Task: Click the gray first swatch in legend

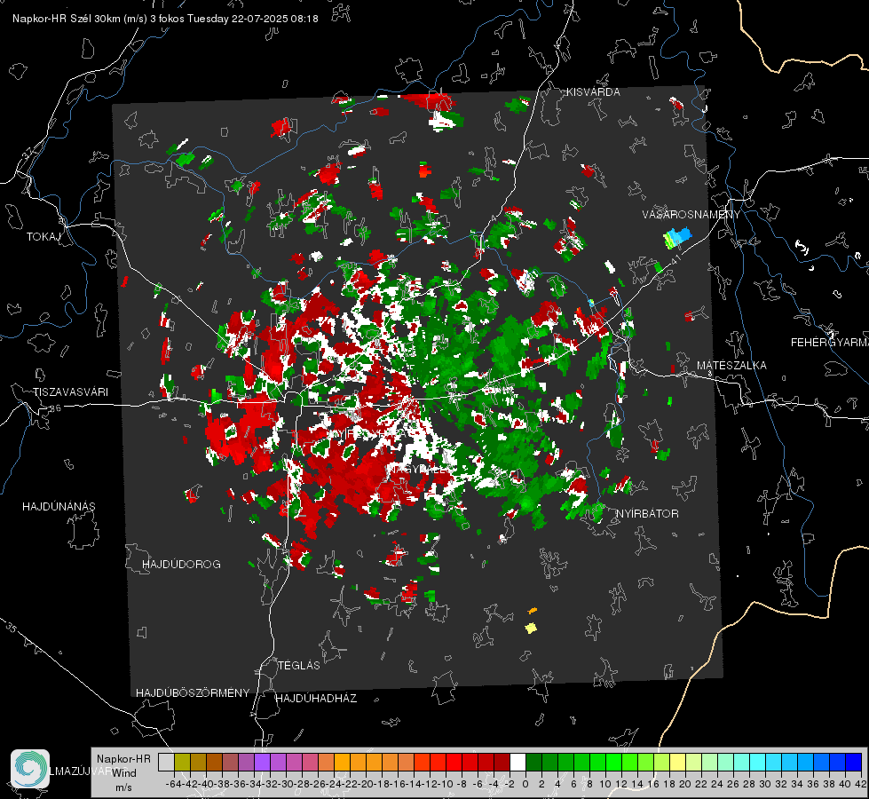Action: pos(166,763)
